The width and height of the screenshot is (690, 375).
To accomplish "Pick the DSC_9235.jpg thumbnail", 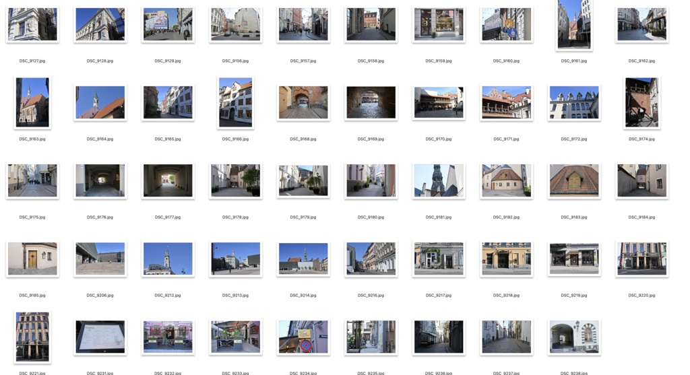I will tap(371, 337).
